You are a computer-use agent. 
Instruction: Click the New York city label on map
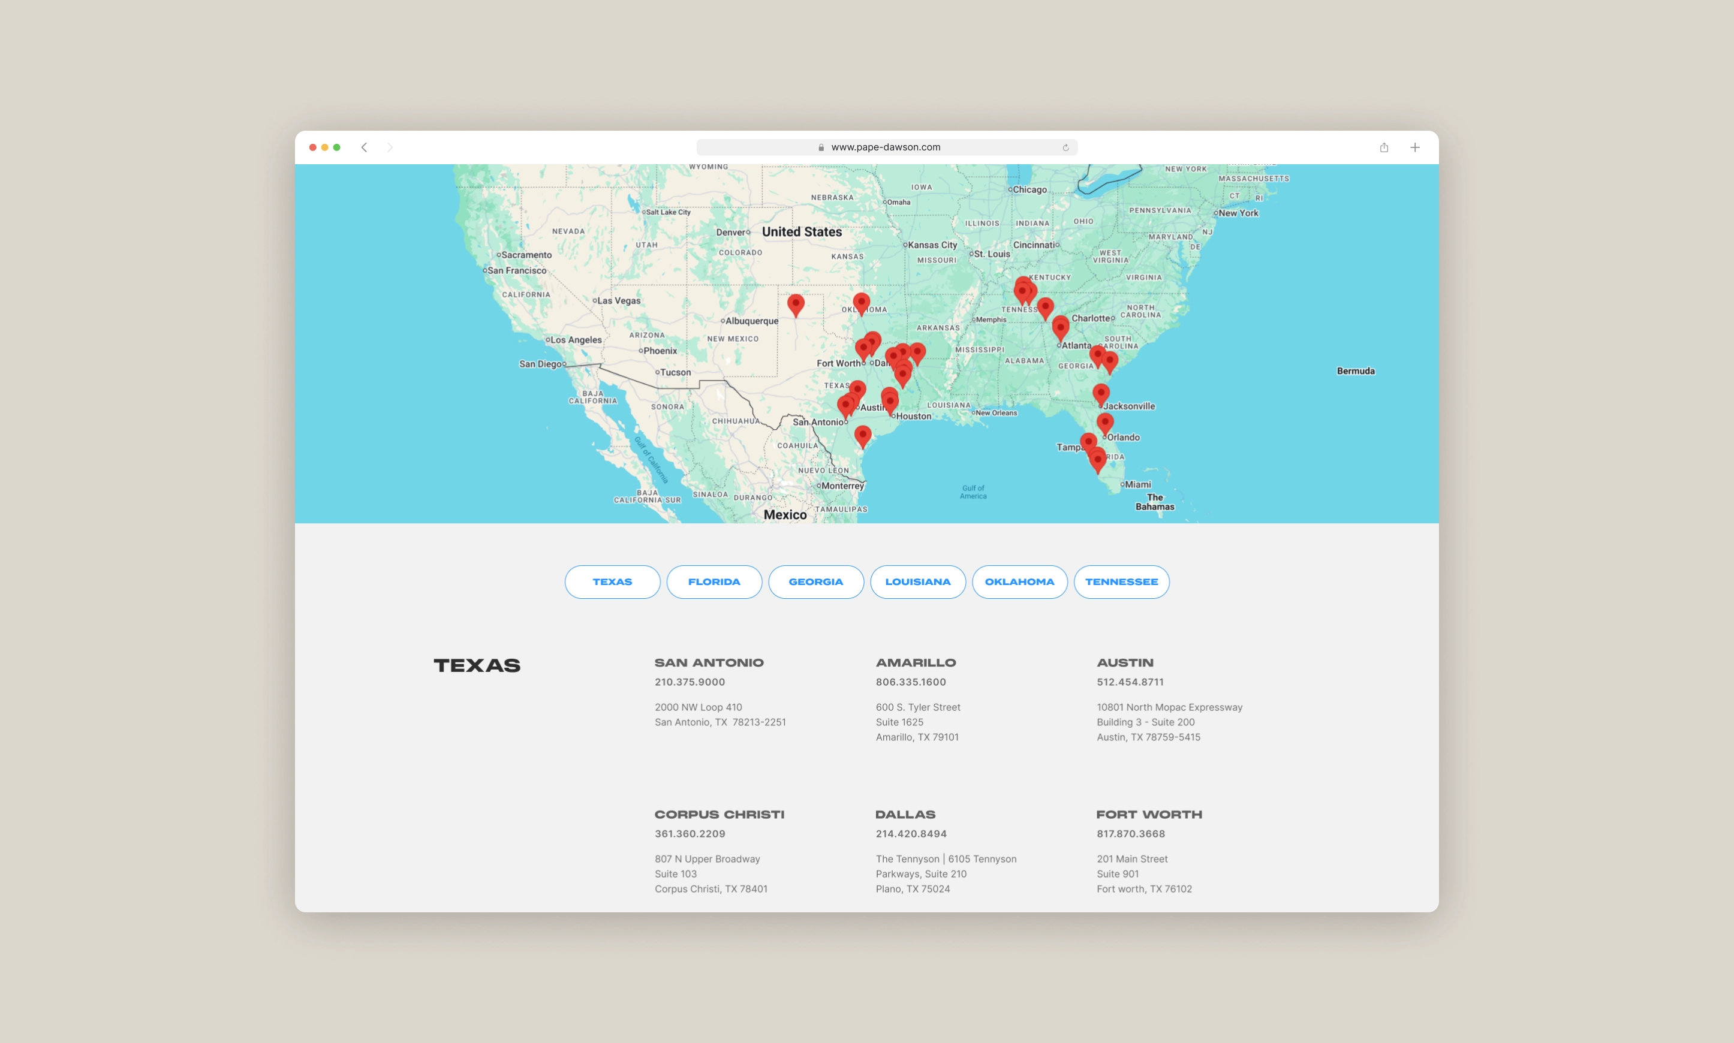point(1239,213)
